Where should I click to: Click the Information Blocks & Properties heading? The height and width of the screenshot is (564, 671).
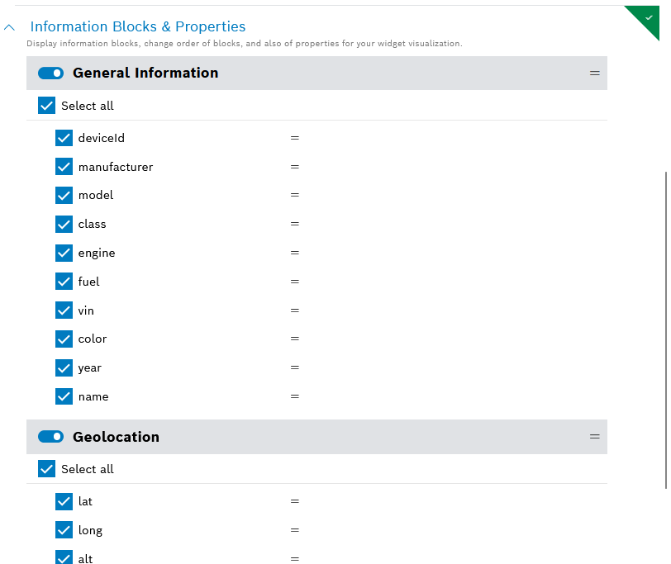click(x=138, y=27)
